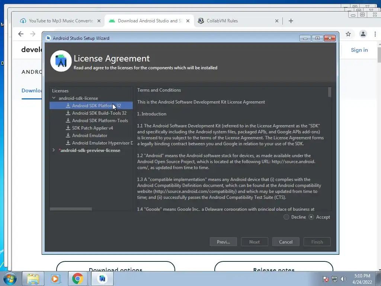Screen dimensions: 381x286
Task: Click the taskbar clock showing 5:10 PM
Action: [362, 279]
